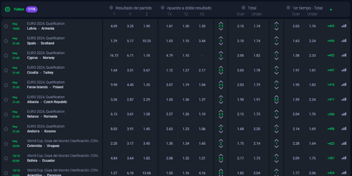
Task: Open statistics icon for Spain - Scotland
Action: (344, 40)
